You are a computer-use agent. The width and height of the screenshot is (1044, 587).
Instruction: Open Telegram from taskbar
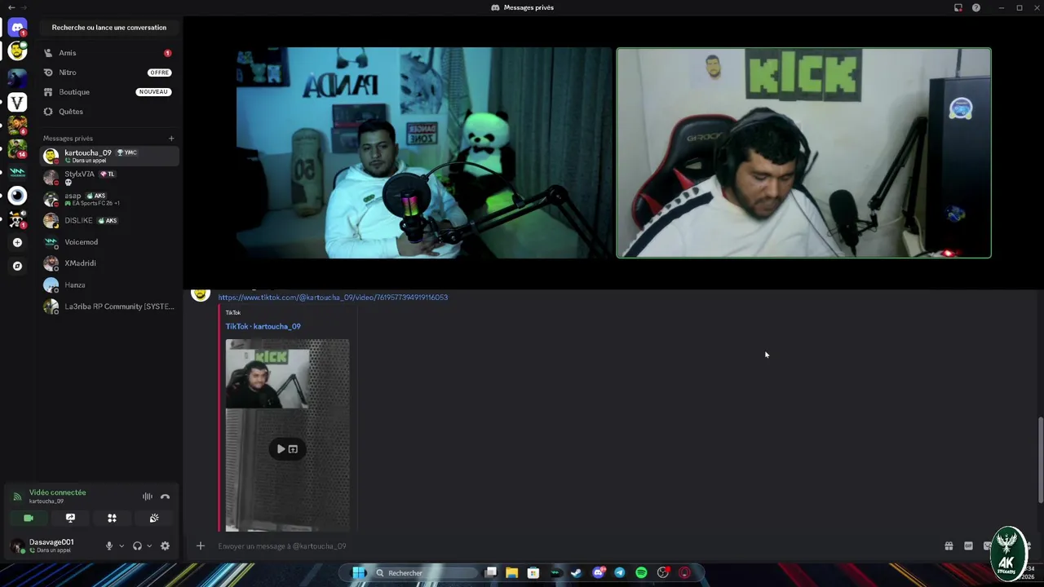tap(620, 573)
